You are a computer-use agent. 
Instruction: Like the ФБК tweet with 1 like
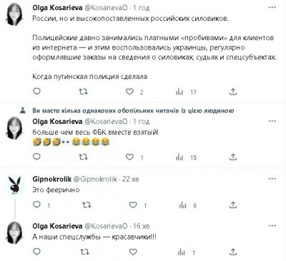(x=129, y=157)
